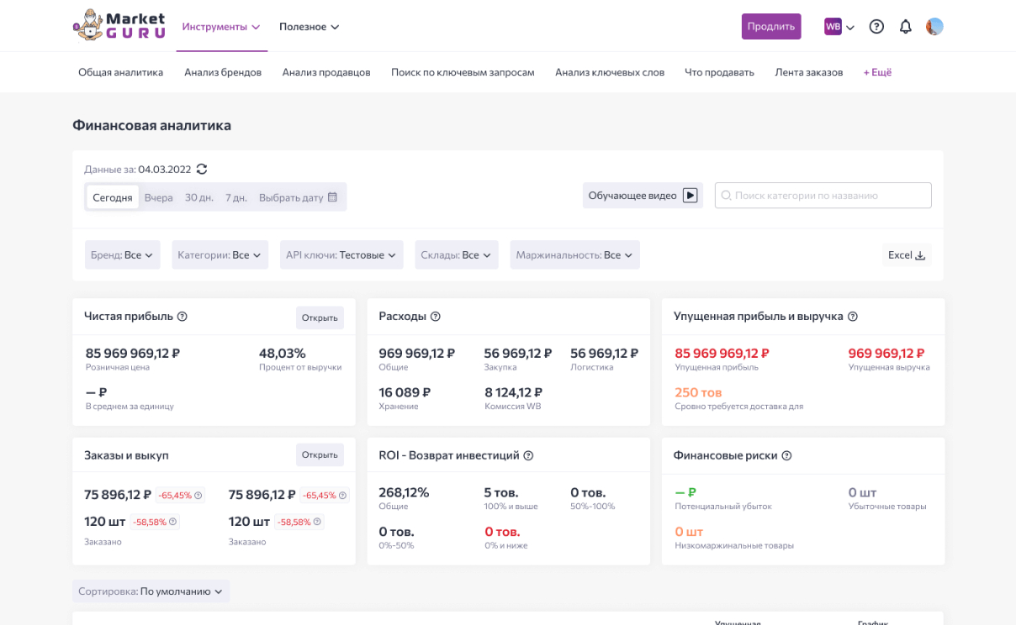
Task: Open the notifications bell
Action: 905,27
